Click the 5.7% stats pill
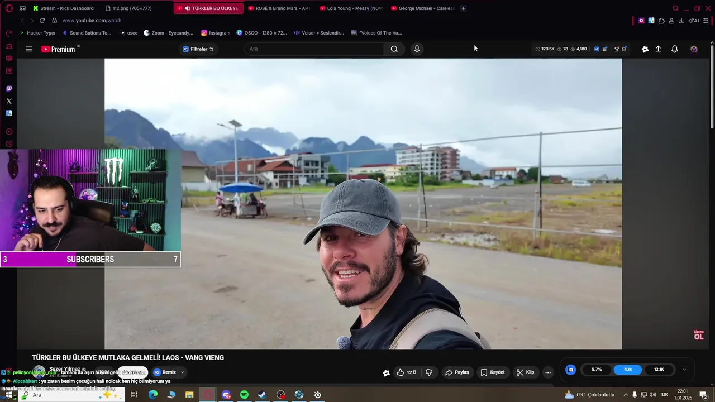 coord(597,370)
